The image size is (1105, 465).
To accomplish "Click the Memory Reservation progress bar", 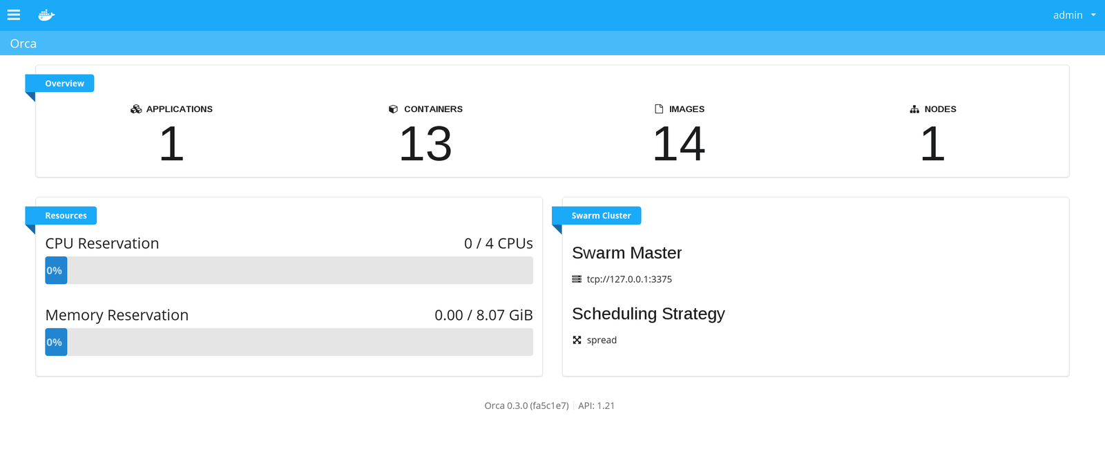I will click(x=289, y=342).
